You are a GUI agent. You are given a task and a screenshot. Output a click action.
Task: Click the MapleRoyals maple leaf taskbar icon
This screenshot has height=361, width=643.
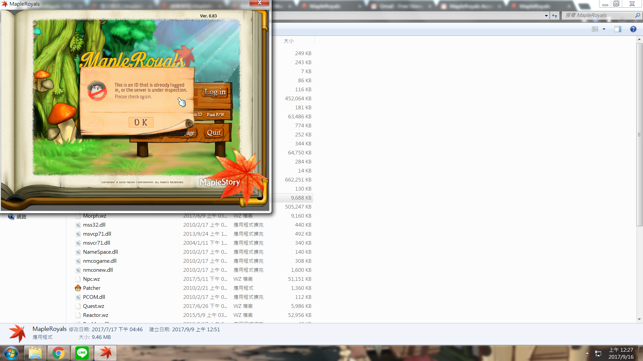pos(105,353)
